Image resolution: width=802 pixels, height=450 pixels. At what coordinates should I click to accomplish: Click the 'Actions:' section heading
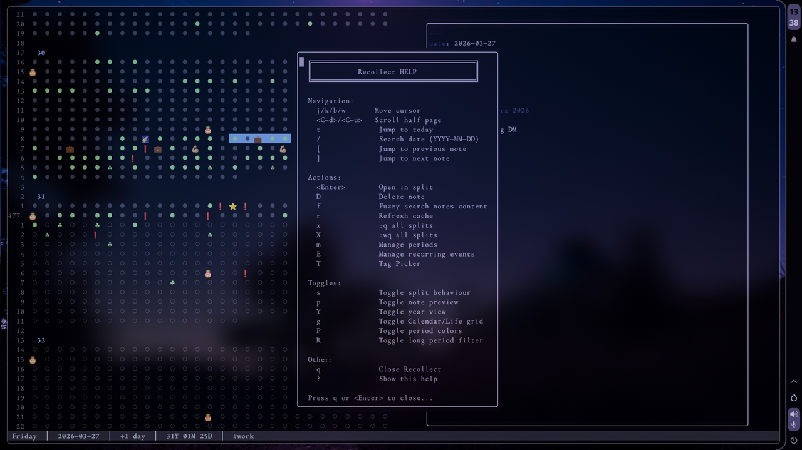point(325,178)
